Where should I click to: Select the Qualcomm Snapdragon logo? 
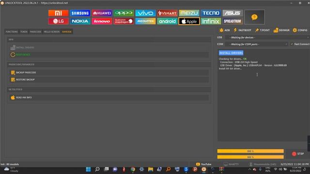click(124, 21)
